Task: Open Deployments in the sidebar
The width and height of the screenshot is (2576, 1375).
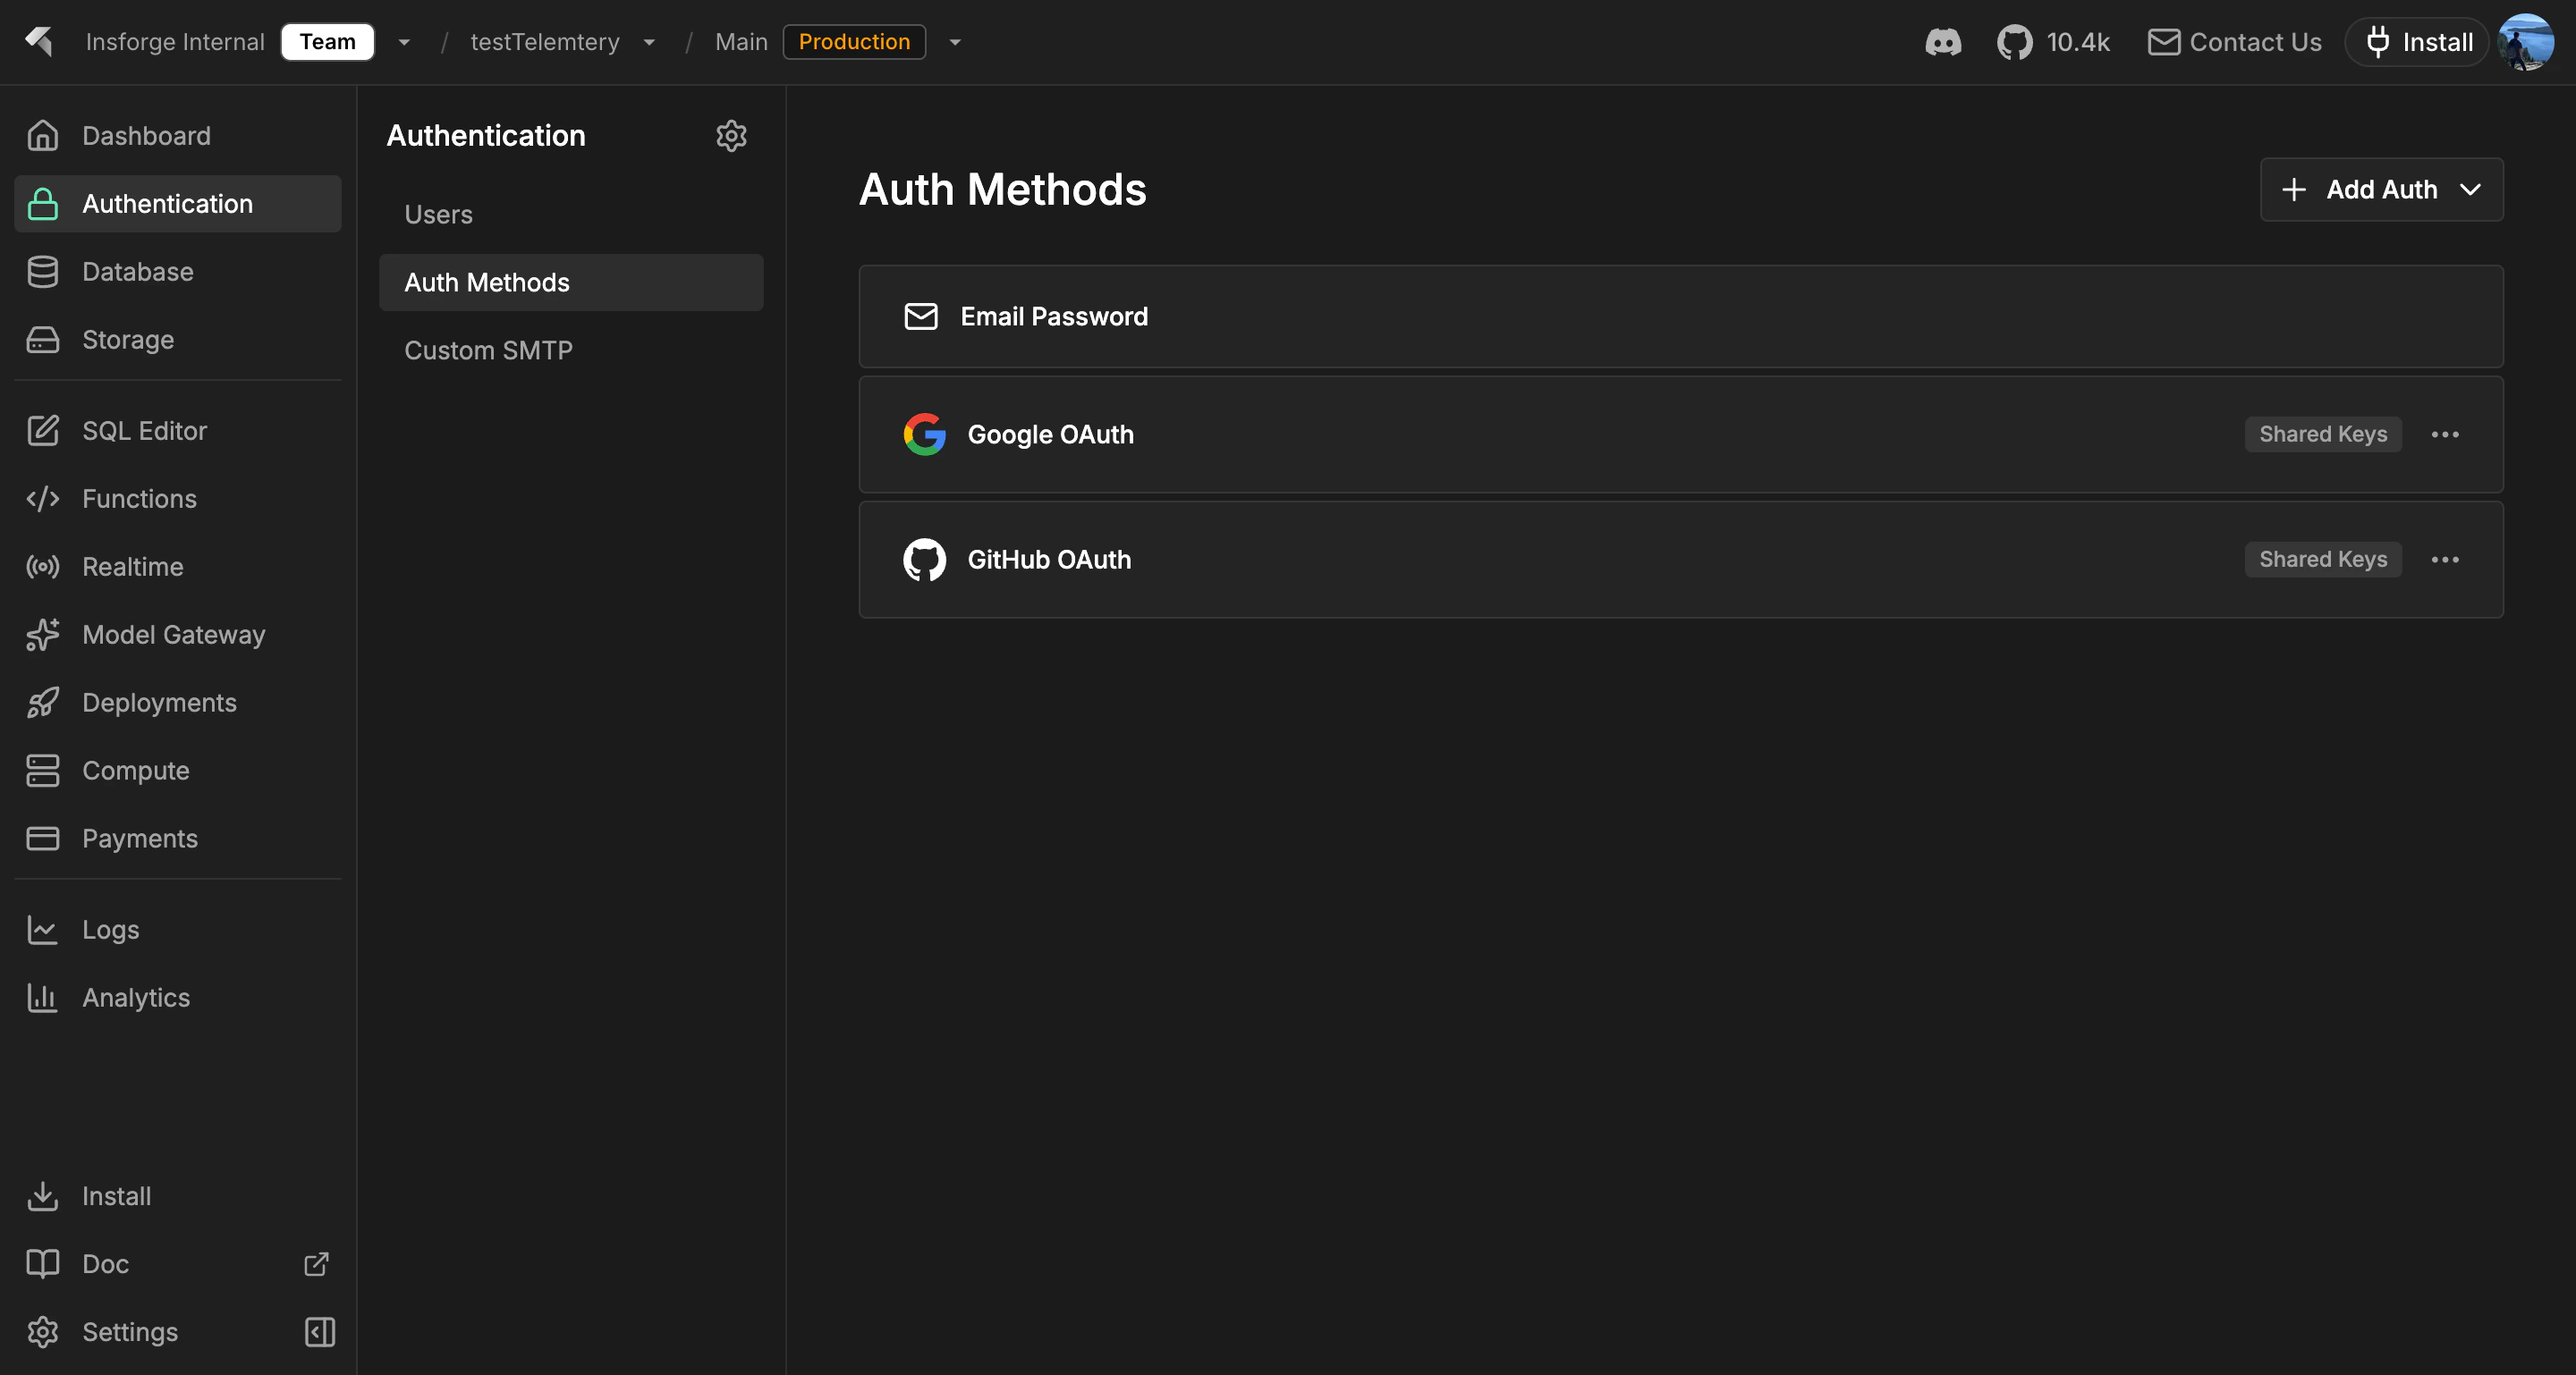Action: pyautogui.click(x=178, y=703)
